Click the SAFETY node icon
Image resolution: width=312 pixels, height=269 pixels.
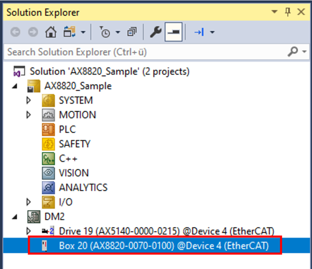[48, 144]
